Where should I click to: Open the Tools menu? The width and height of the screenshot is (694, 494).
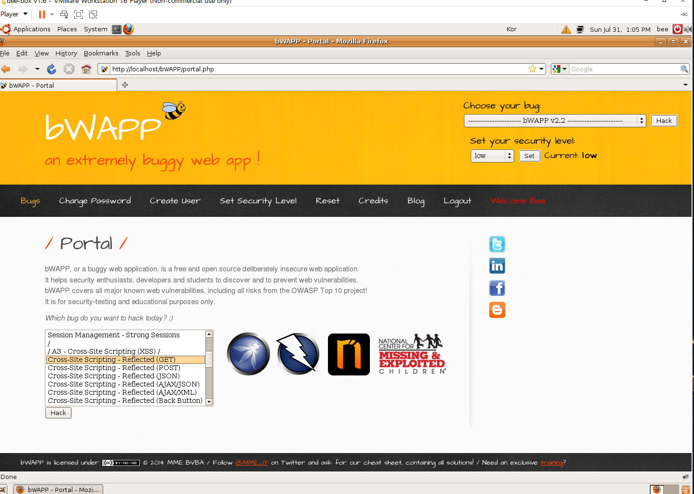coord(133,53)
